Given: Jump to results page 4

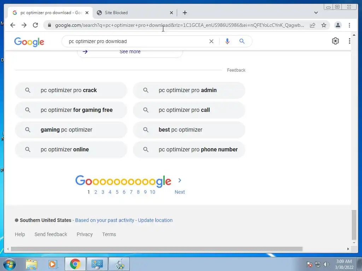Looking at the screenshot, I should (x=110, y=192).
